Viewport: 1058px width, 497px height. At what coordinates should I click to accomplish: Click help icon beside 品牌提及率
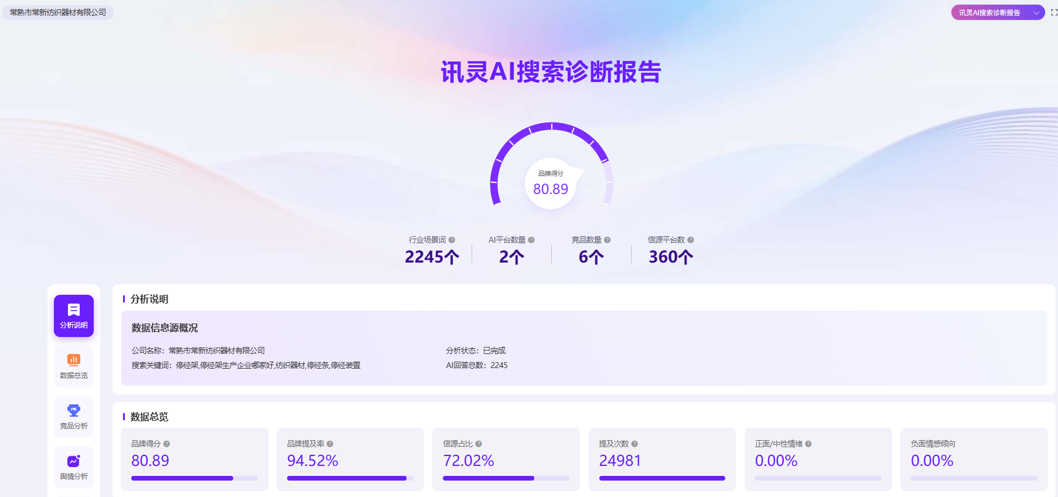(330, 444)
